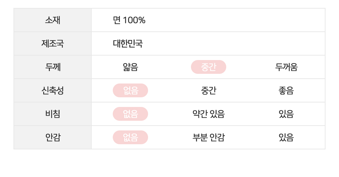
Task: Click the 약간 있음 option for 비침
Action: (208, 114)
